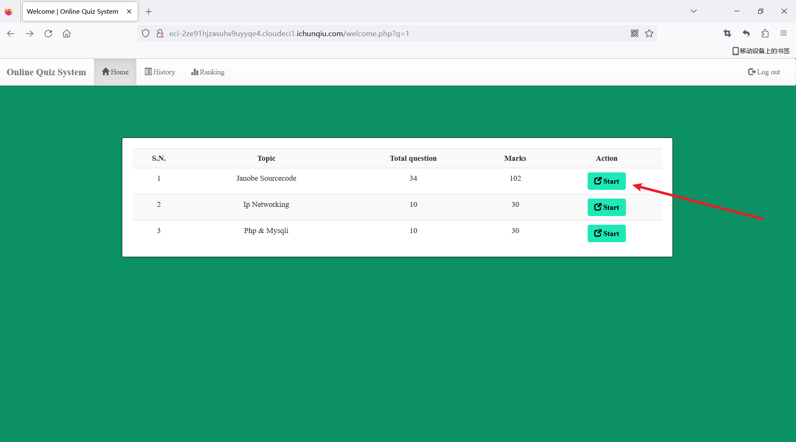Open a new browser tab
796x442 pixels.
(148, 11)
